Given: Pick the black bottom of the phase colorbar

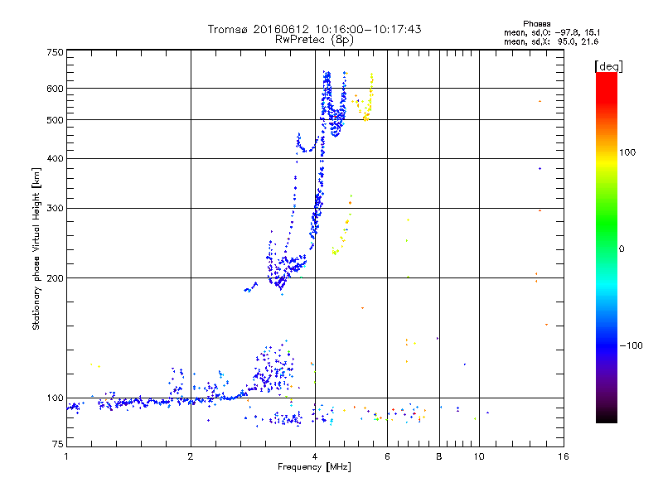Looking at the screenshot, I should click(x=607, y=417).
